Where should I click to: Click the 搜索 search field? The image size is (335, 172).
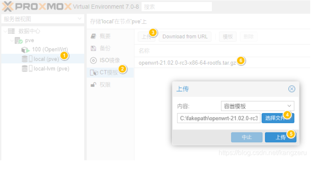coord(176,7)
